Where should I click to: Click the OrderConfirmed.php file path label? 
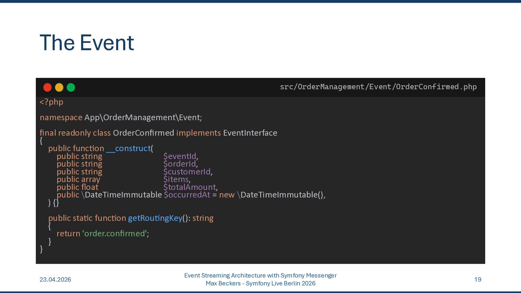click(x=378, y=87)
